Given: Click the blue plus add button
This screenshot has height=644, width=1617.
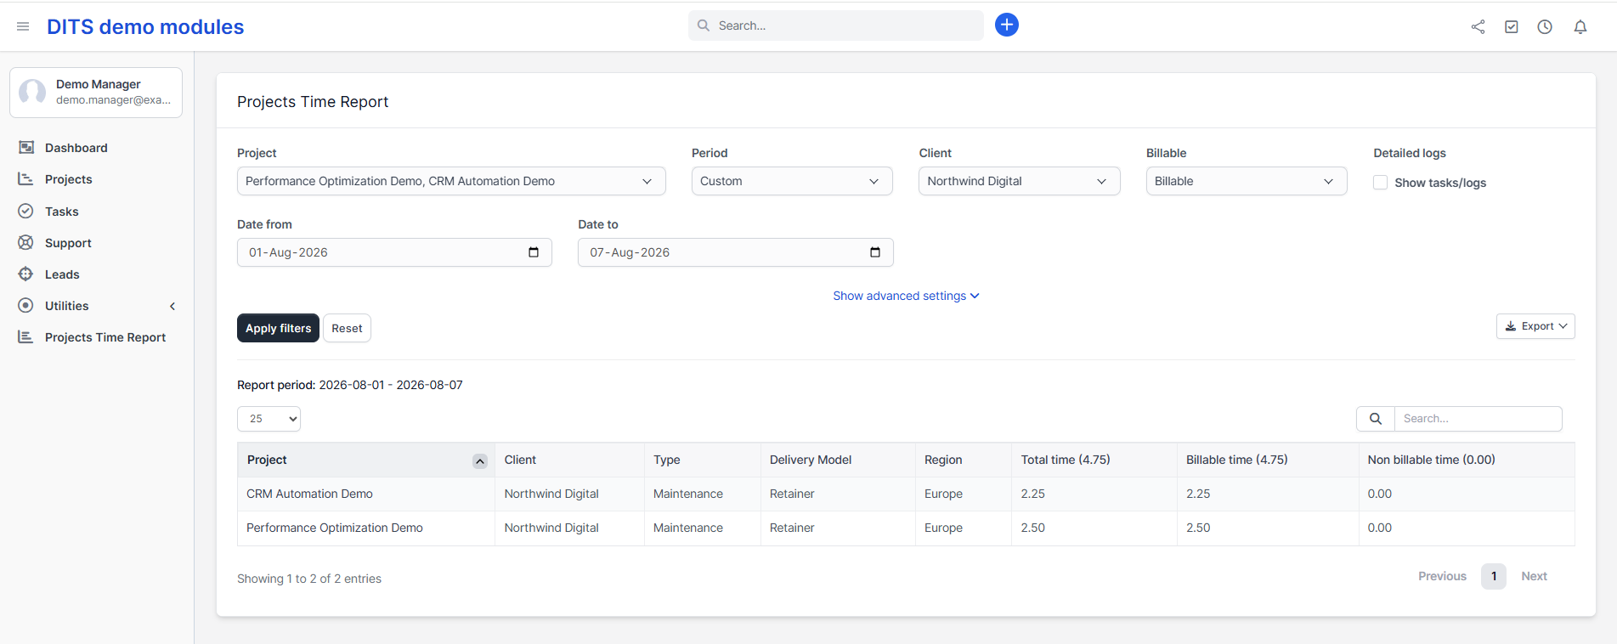Looking at the screenshot, I should [1007, 25].
